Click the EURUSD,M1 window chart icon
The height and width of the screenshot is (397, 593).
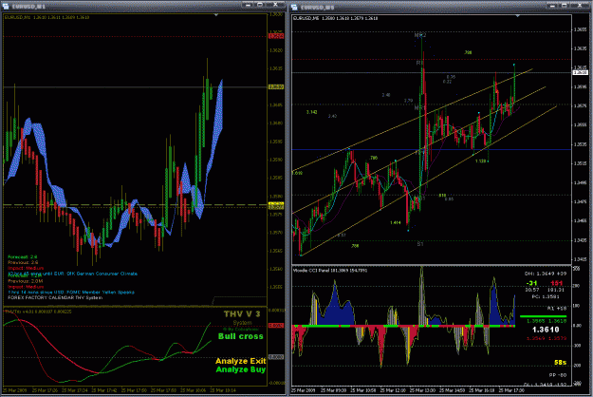6,7
